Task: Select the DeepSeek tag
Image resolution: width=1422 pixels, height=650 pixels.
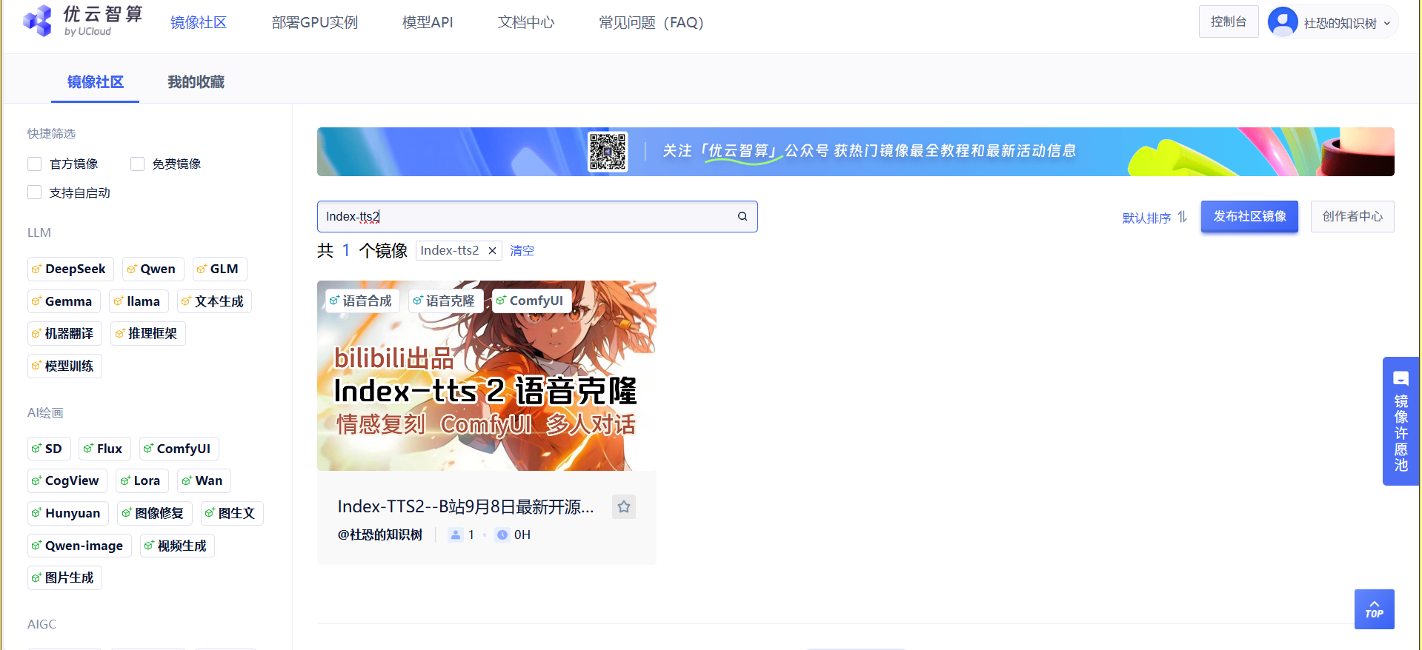Action: [70, 269]
